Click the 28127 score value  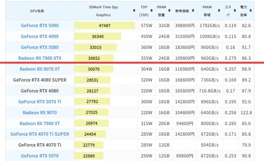click(92, 91)
